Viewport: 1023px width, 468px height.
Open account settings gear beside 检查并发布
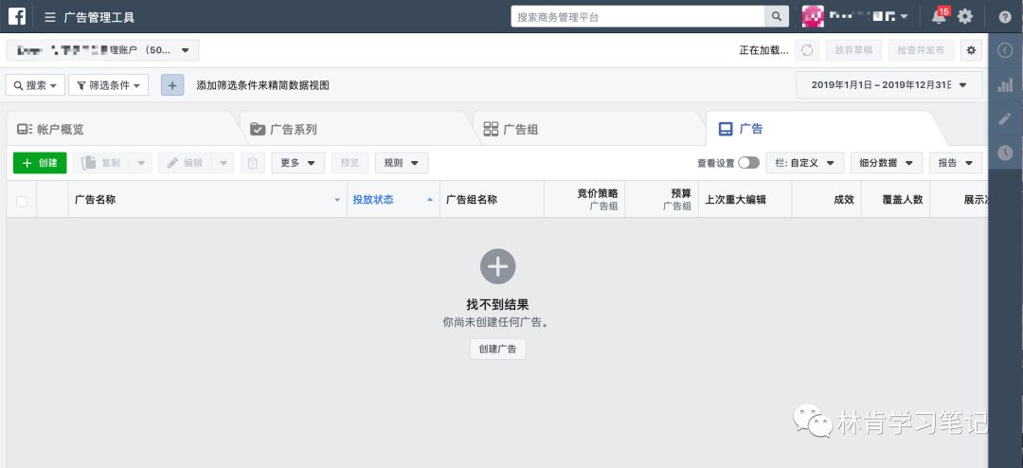point(972,50)
